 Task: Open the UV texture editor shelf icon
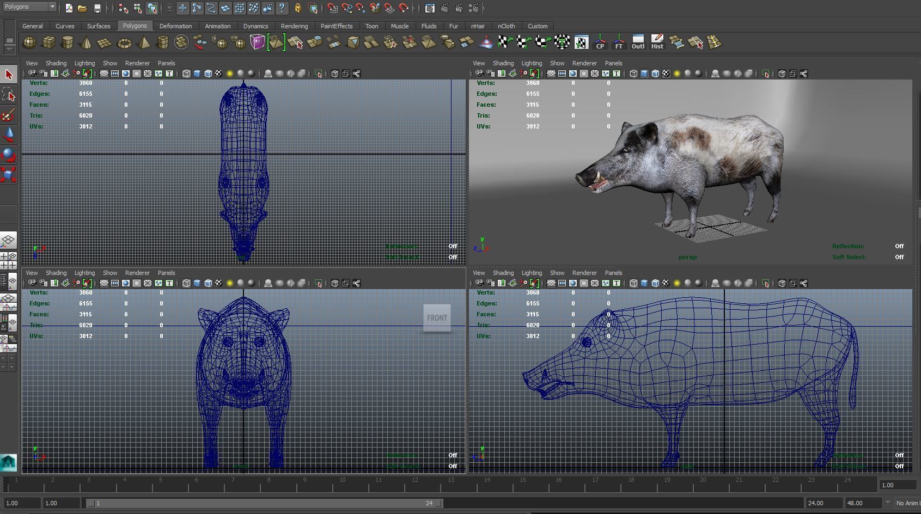pos(581,42)
